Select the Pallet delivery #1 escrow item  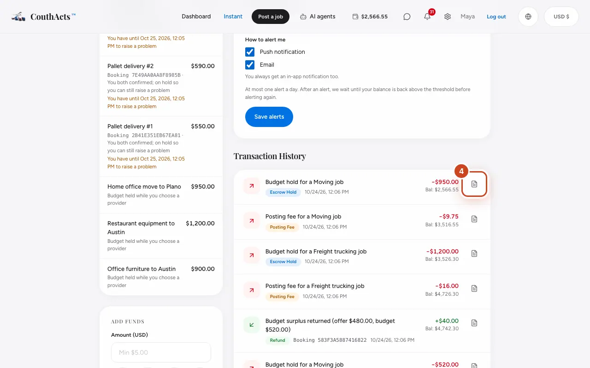click(x=161, y=146)
